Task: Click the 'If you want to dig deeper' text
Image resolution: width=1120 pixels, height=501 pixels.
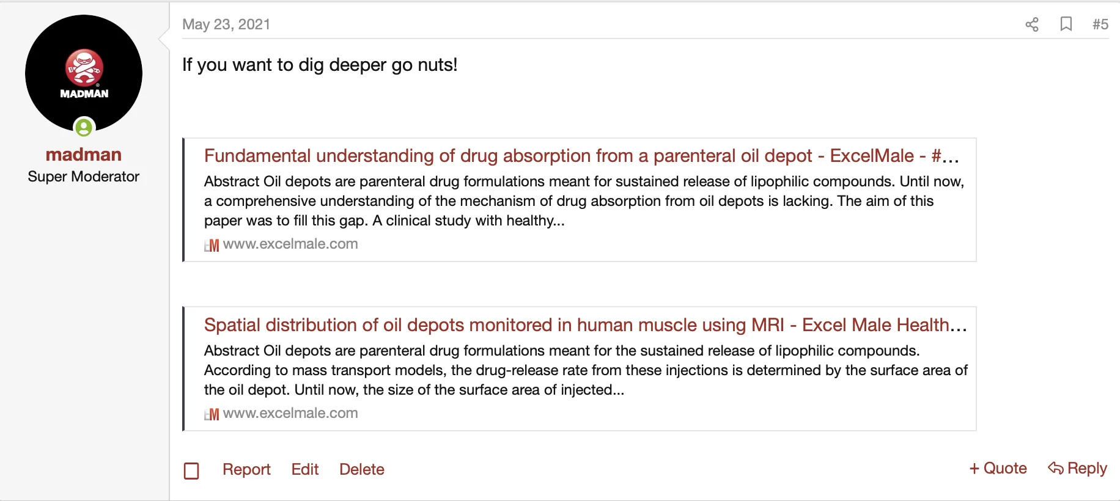Action: tap(320, 65)
